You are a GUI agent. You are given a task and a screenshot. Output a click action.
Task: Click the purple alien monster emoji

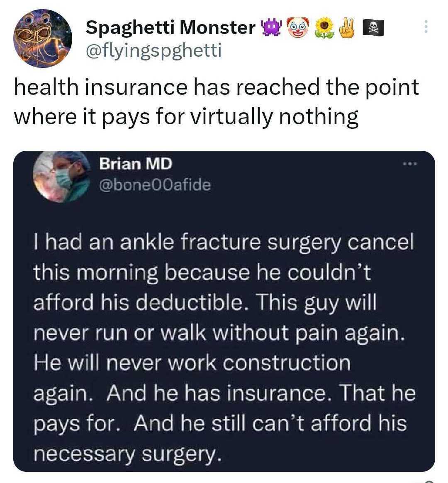coord(270,28)
